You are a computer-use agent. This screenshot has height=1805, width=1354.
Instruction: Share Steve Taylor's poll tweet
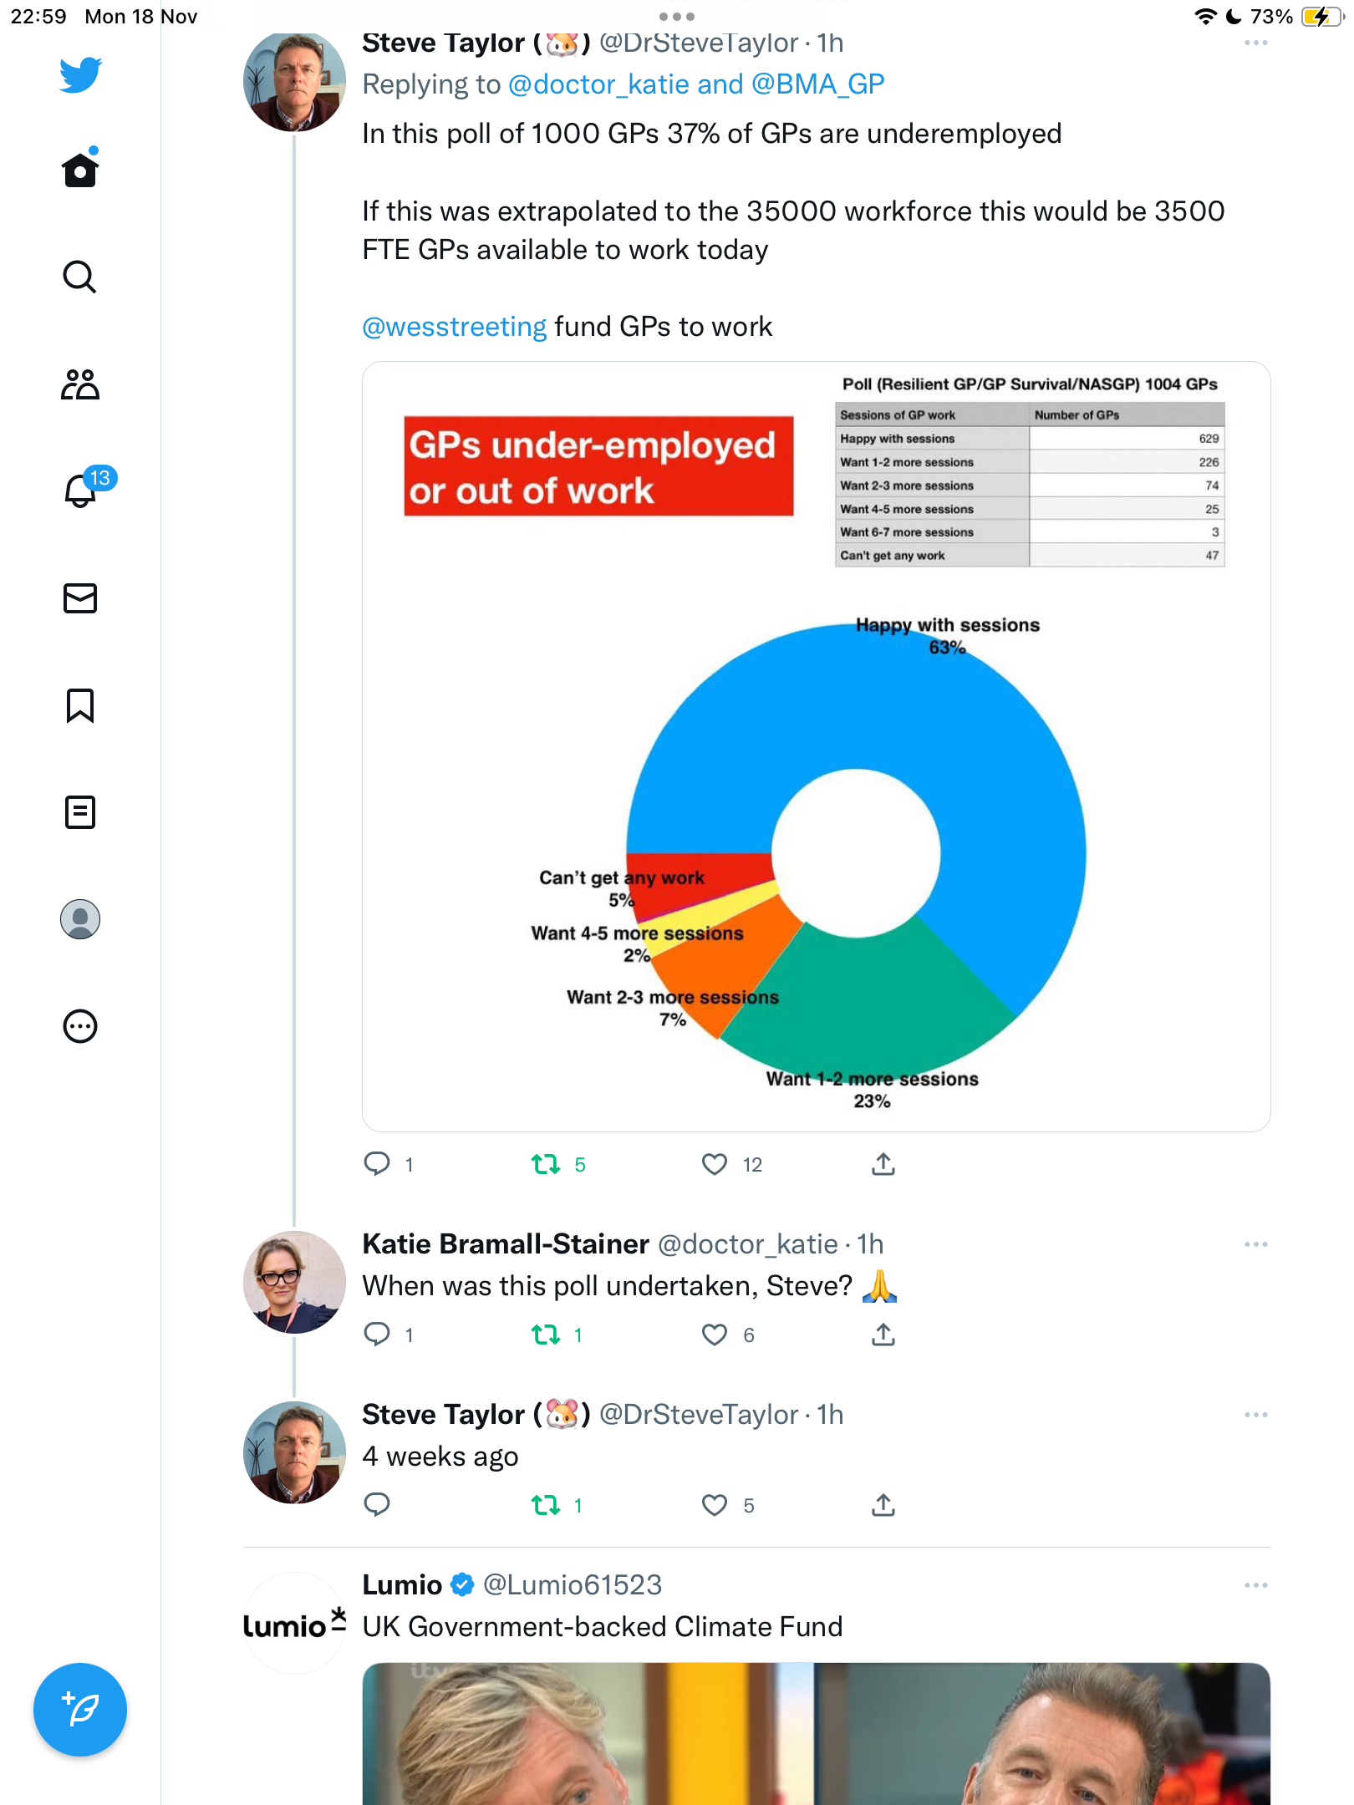point(883,1164)
